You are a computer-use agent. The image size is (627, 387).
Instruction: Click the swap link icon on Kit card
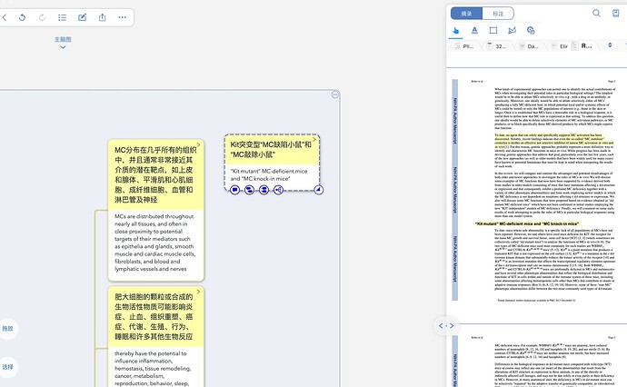[x=250, y=190]
